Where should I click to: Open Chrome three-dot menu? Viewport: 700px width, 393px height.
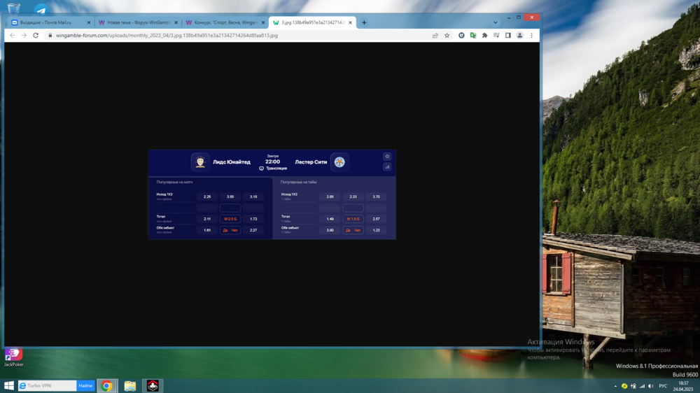(x=531, y=35)
